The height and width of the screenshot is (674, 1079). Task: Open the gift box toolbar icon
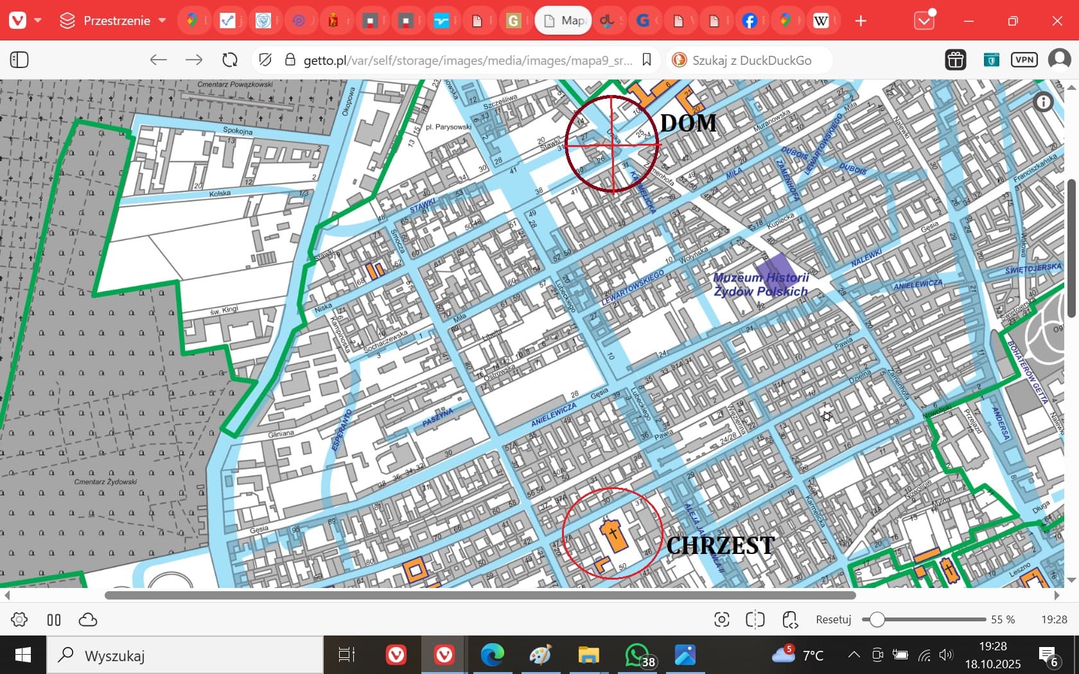pos(955,60)
